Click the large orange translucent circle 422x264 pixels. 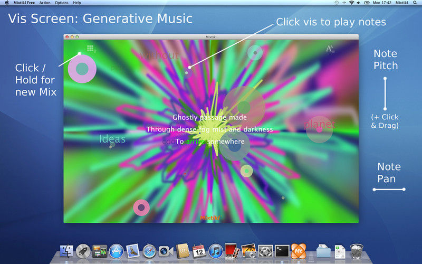(244, 107)
